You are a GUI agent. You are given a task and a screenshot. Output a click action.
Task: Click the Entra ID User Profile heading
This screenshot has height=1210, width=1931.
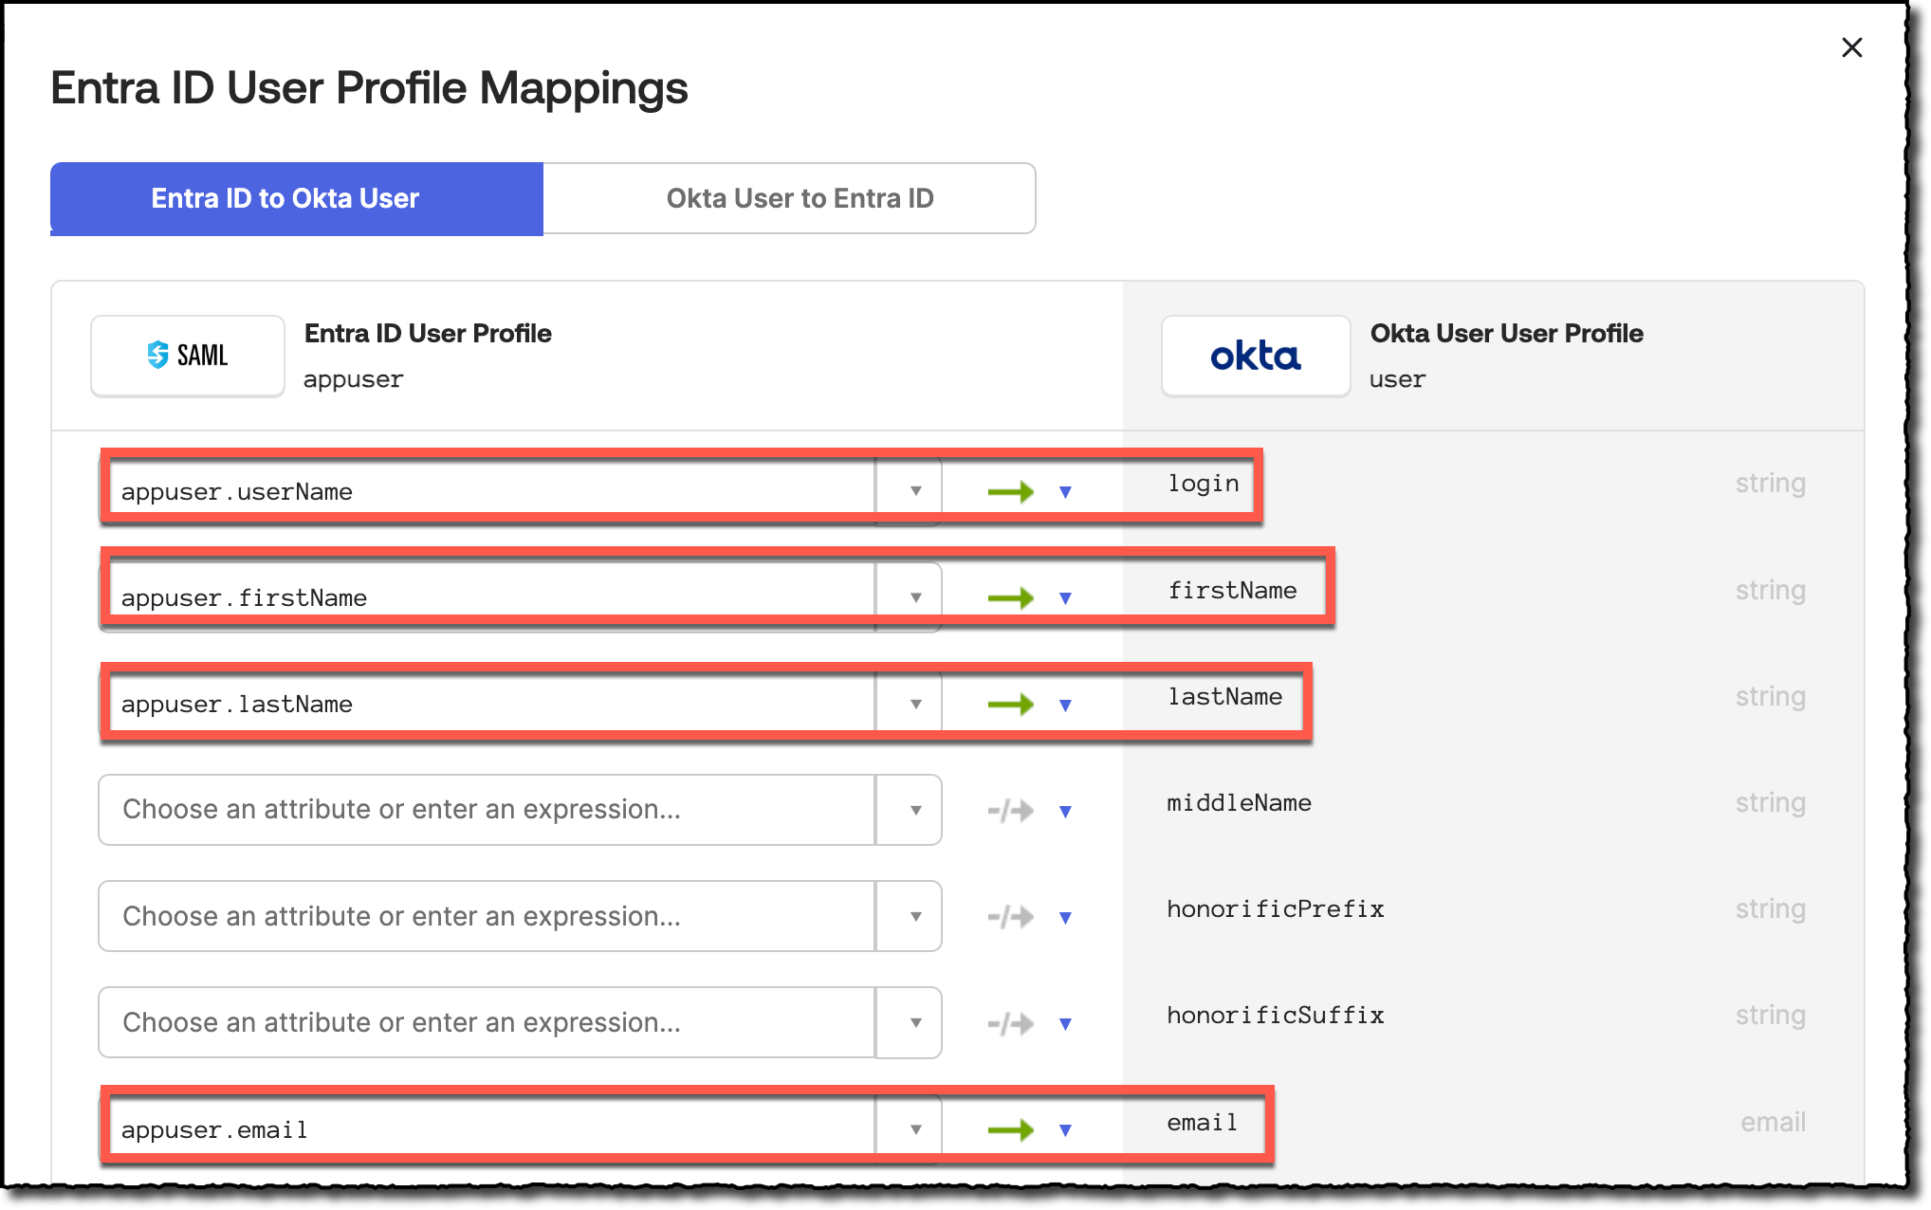tap(428, 333)
